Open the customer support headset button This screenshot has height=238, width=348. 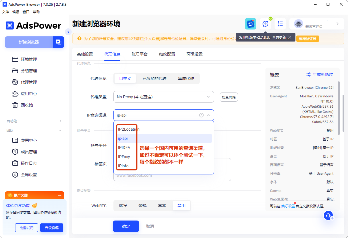(329, 215)
